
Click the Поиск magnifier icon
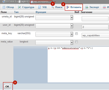coord(52,7)
